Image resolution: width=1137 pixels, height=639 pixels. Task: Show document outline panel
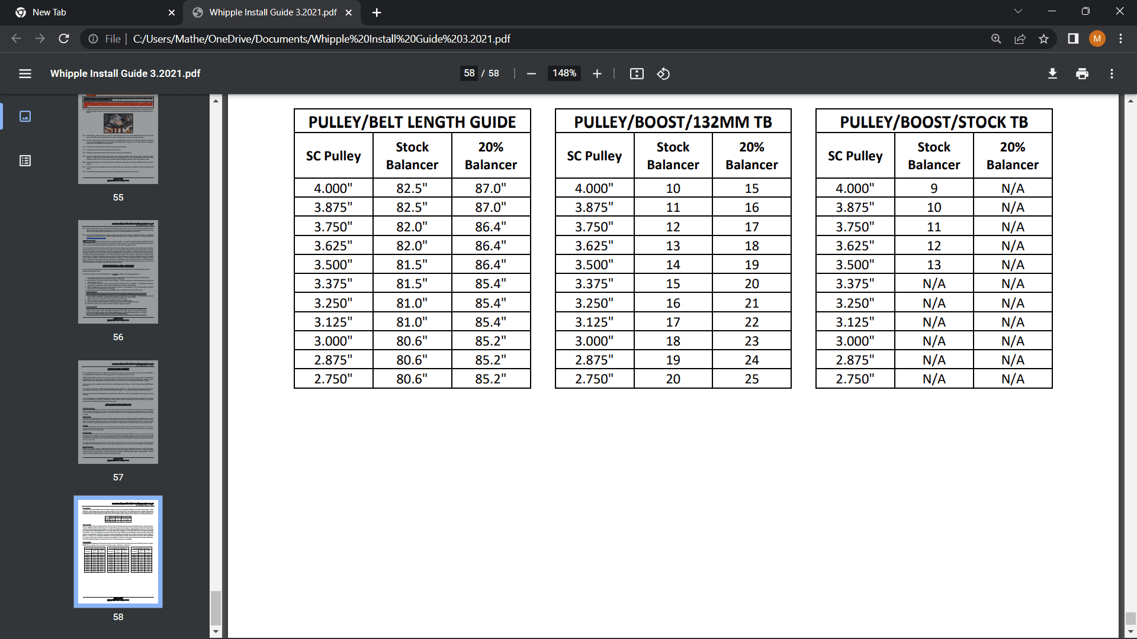click(x=25, y=161)
